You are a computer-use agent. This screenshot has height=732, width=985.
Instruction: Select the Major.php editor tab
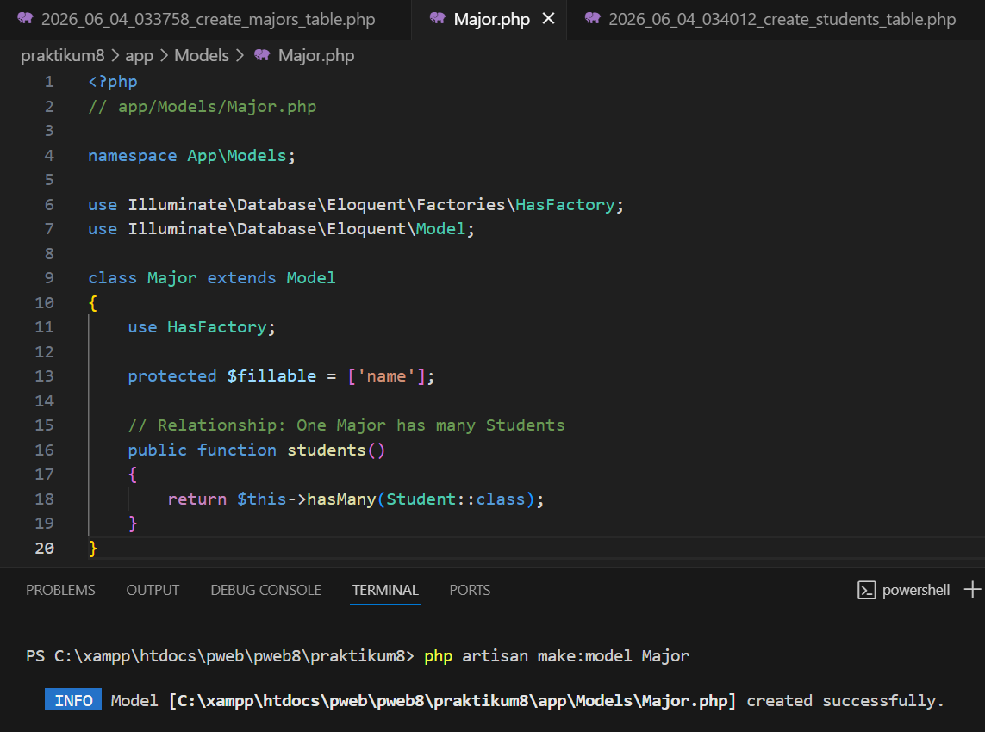pos(491,20)
